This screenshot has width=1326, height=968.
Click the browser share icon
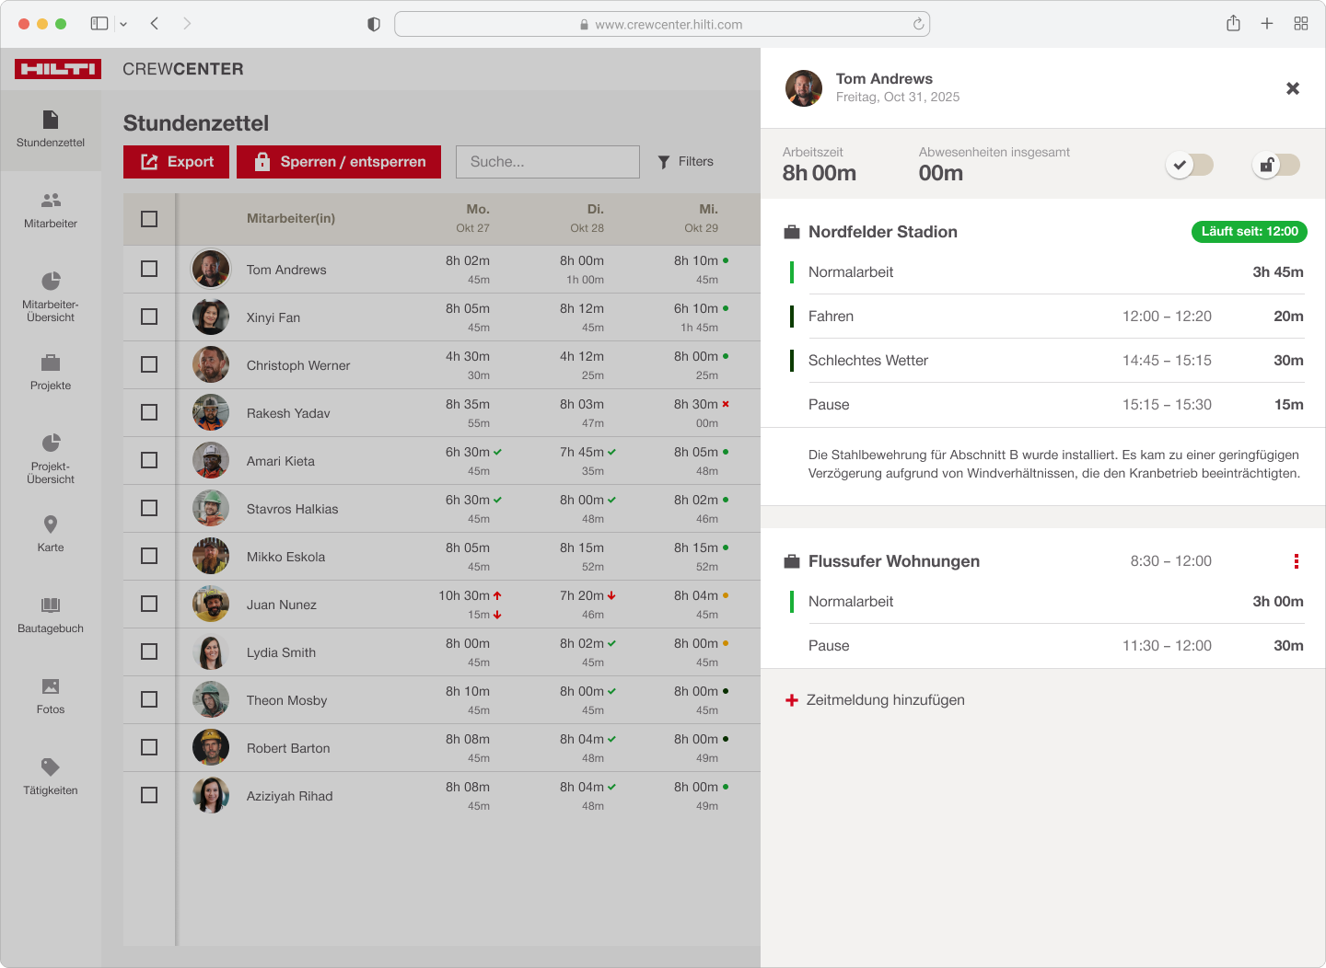pos(1233,24)
